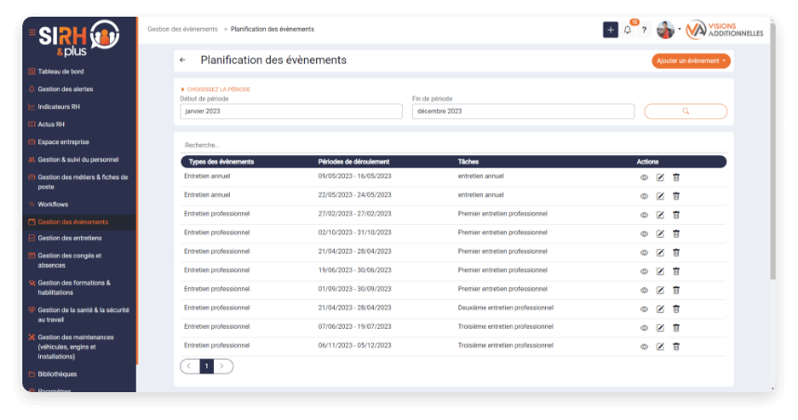
Task: Sort by Types des évènements column header
Action: pos(220,162)
